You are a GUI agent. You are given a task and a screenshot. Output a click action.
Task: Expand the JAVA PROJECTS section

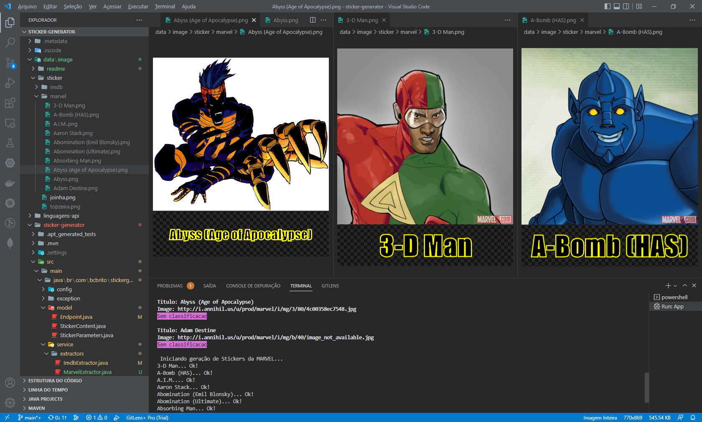coord(84,399)
